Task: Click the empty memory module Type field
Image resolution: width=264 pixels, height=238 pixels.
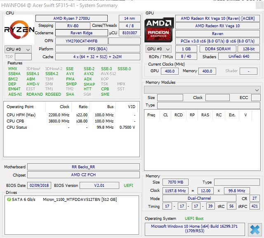Action: coord(209,105)
